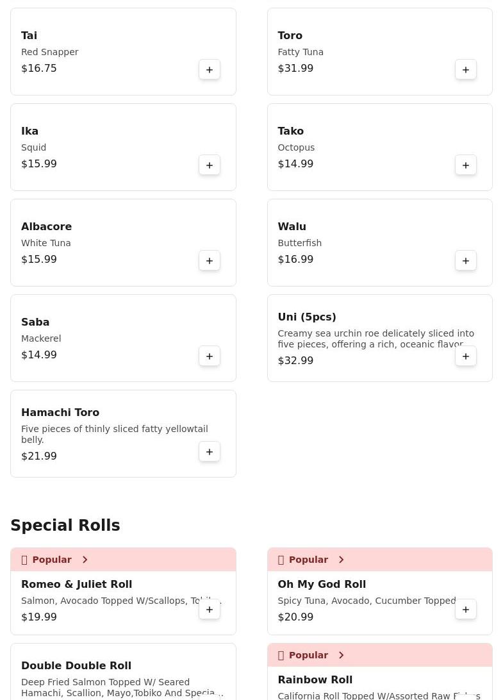Add Albacore White Tuna to order

click(x=210, y=261)
